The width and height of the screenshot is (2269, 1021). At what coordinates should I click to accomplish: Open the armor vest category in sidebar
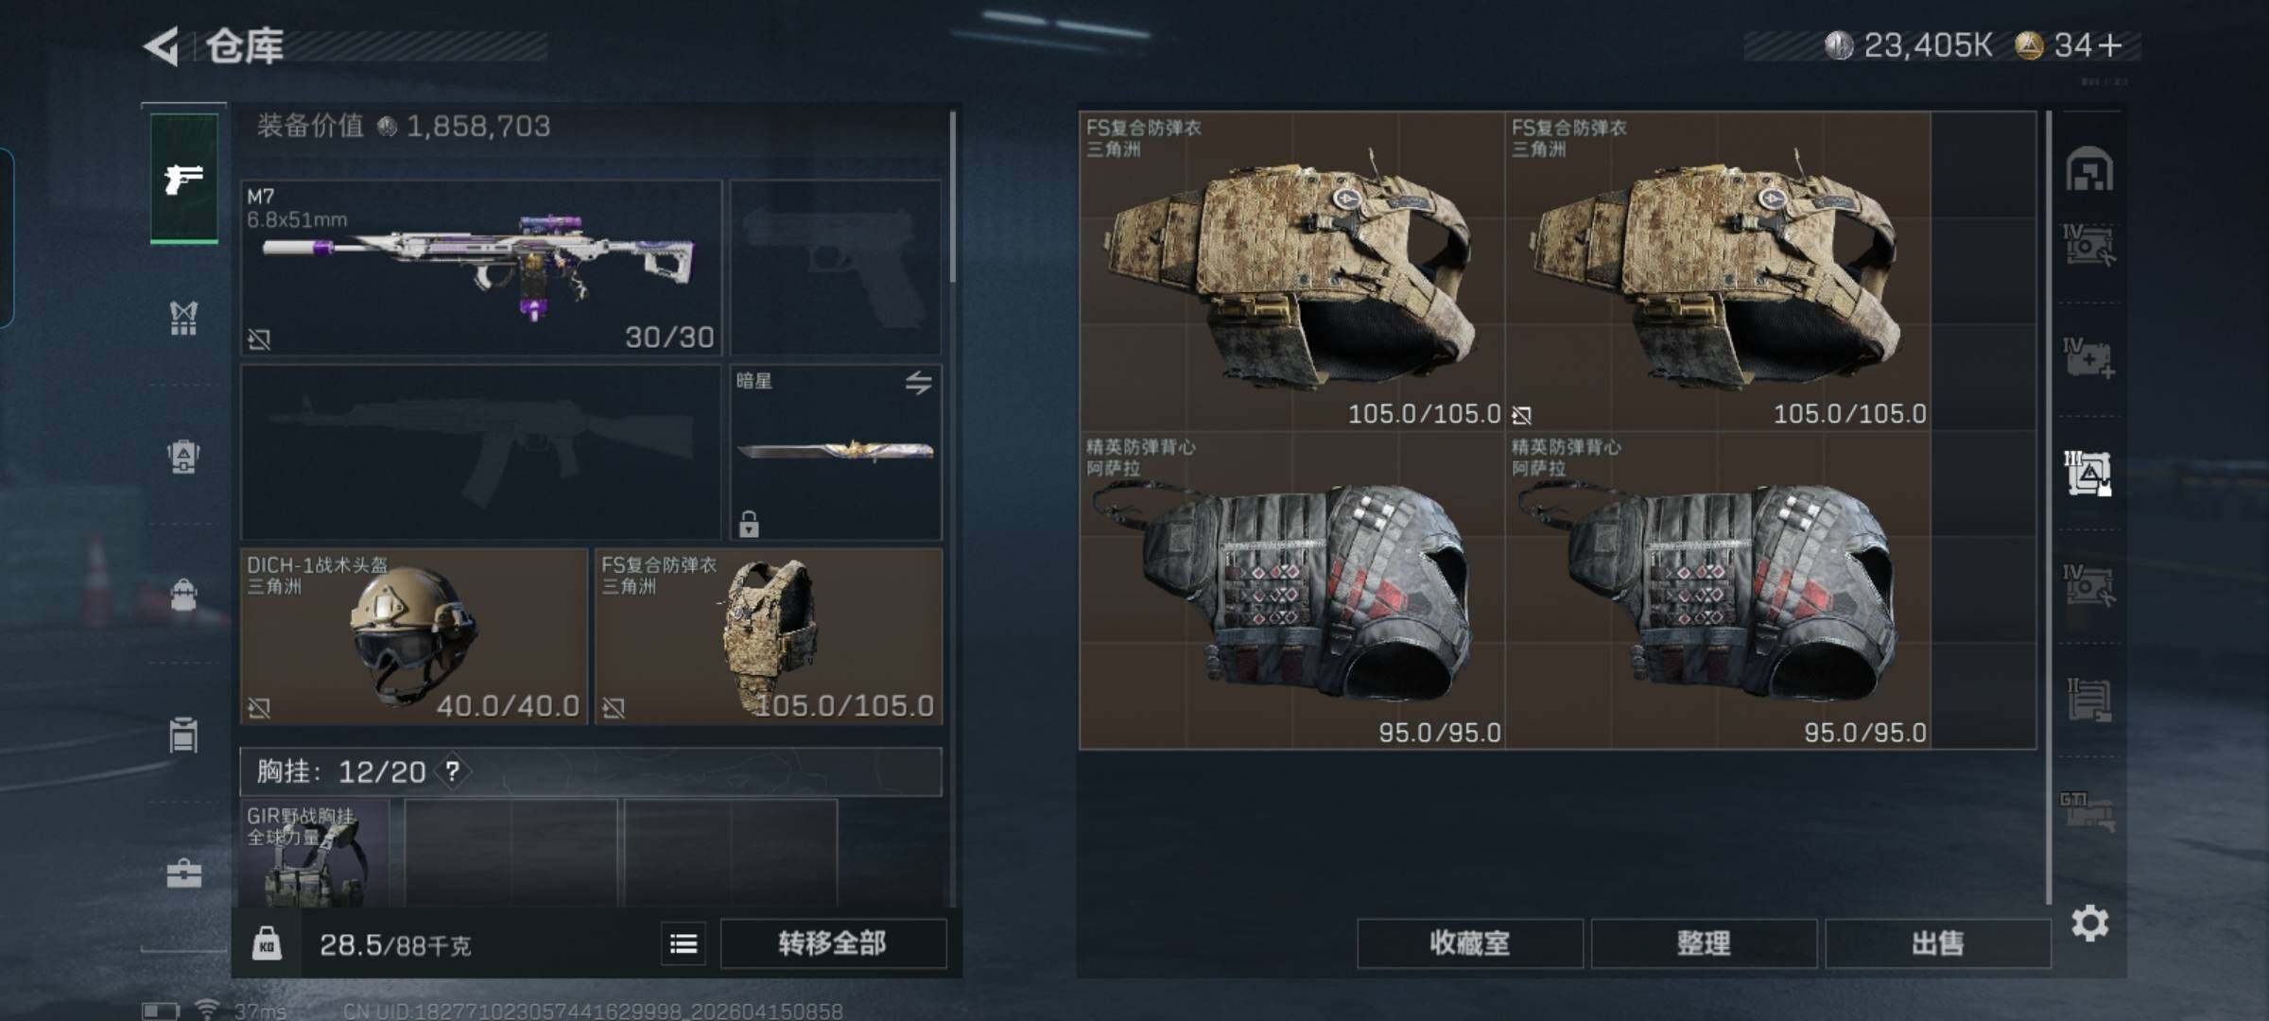pos(183,318)
